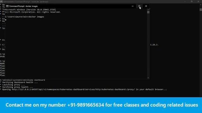Image resolution: width=202 pixels, height=113 pixels.
Task: Click the kubernetes-dashboard proxy URL
Action: coord(73,89)
